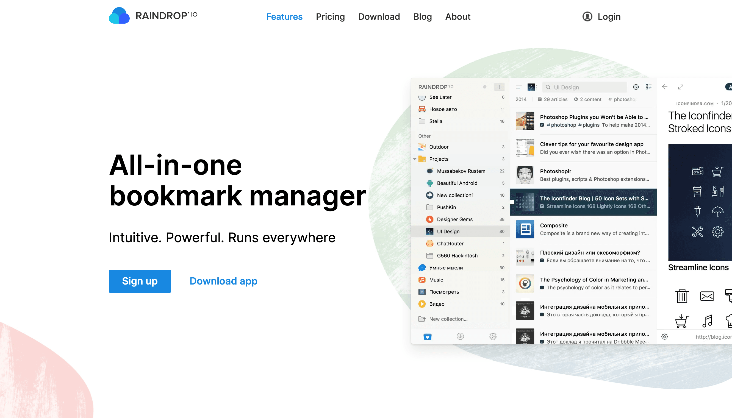Click the Composite blue thumbnail

tap(525, 229)
